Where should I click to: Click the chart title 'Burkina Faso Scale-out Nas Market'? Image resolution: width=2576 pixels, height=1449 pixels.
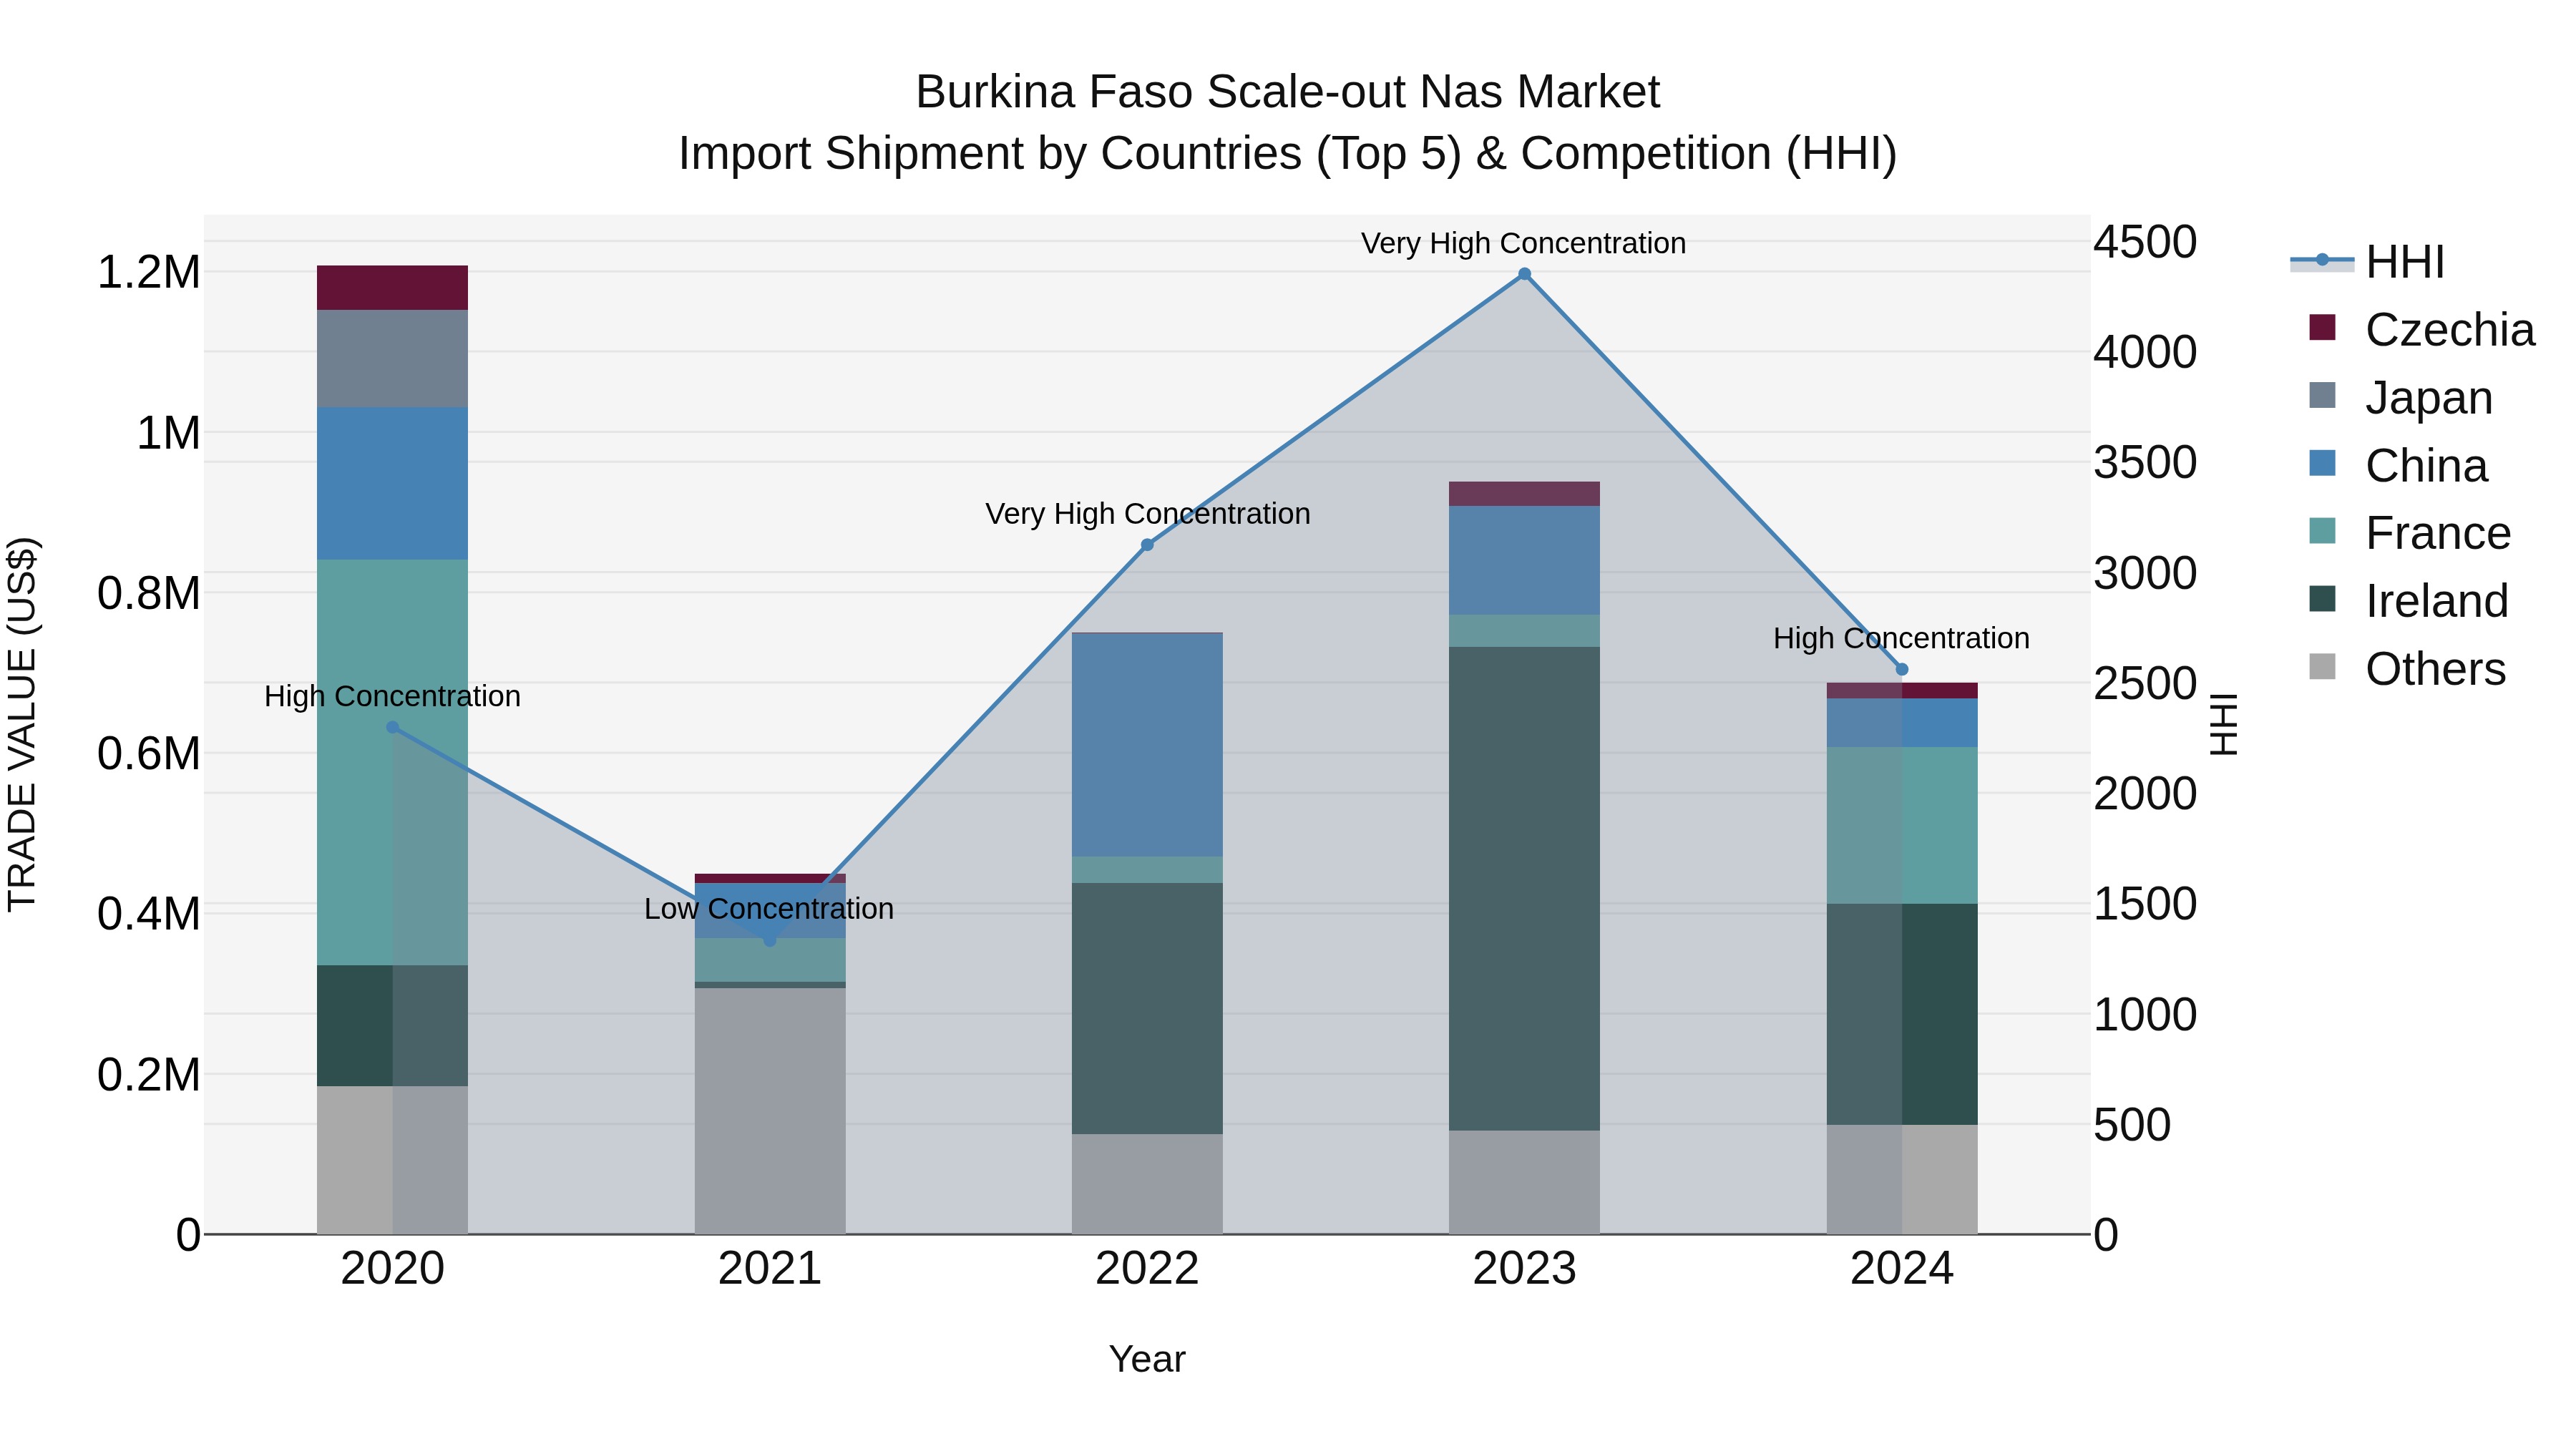1288,92
